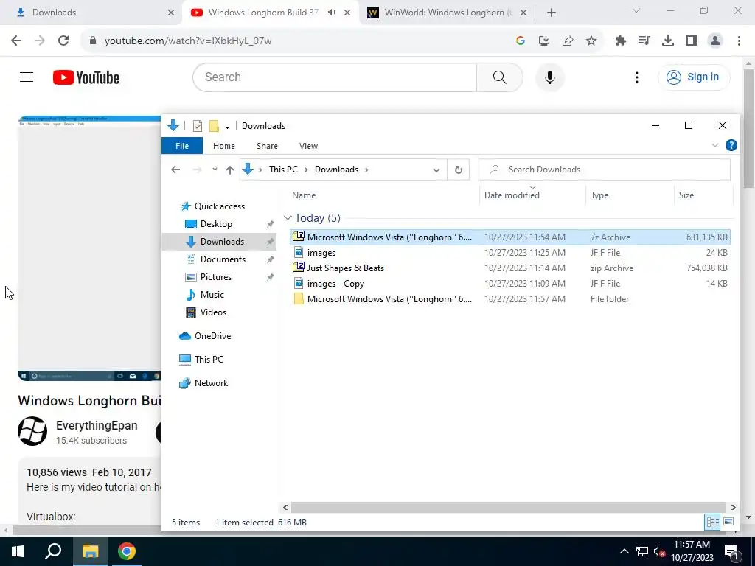
Task: Bookmark this page with the star icon
Action: point(591,41)
